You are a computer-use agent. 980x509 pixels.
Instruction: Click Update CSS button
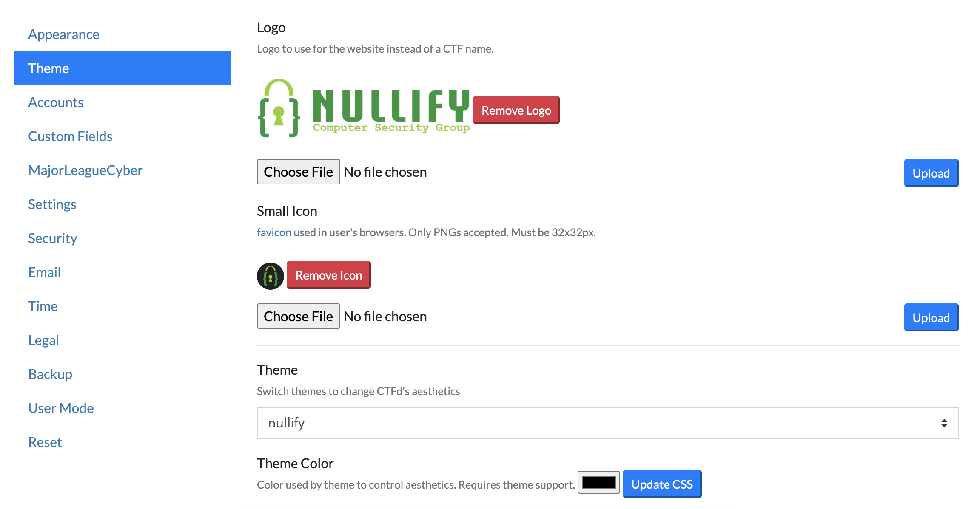(x=661, y=484)
